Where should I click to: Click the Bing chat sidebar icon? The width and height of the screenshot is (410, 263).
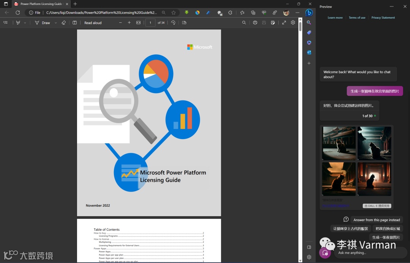click(309, 13)
